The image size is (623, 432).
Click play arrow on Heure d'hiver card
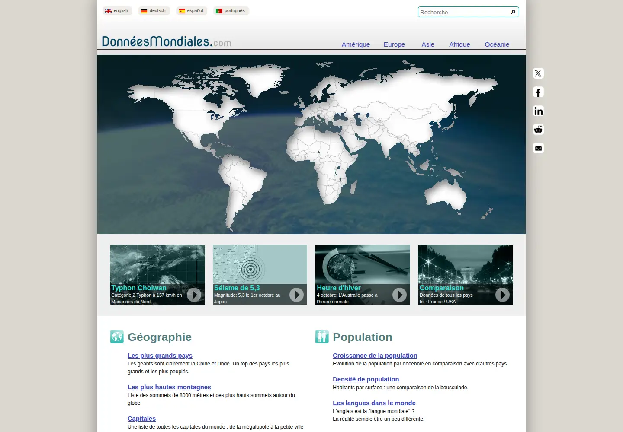(x=399, y=295)
